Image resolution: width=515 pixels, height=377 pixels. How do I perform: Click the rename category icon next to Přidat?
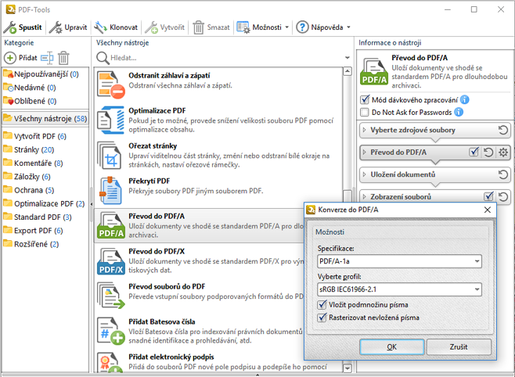[x=47, y=58]
